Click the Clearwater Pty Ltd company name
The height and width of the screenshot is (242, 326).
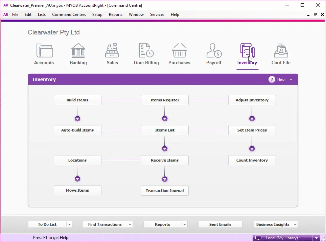pyautogui.click(x=54, y=32)
